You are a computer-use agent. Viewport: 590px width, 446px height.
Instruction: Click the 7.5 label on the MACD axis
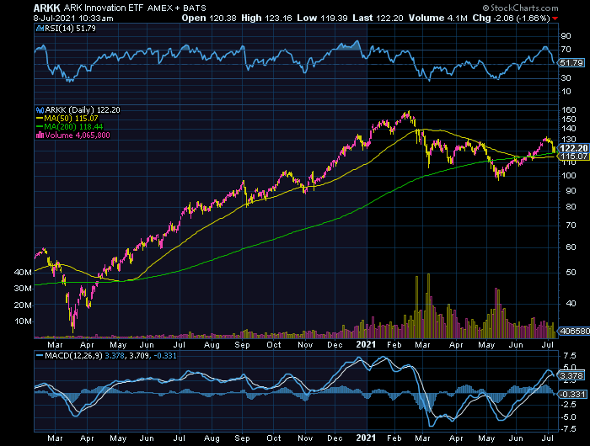coord(570,356)
